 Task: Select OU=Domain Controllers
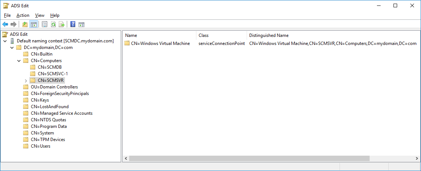(x=54, y=87)
